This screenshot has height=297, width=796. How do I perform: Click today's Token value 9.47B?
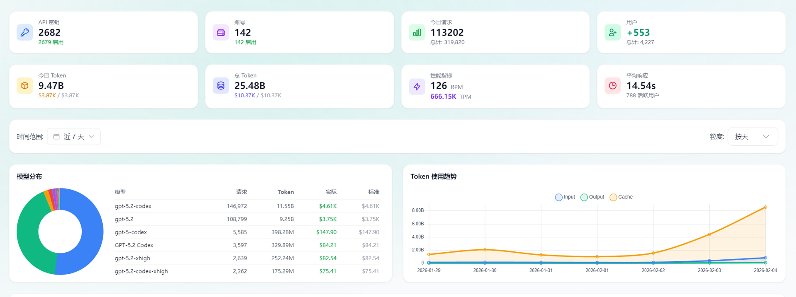(51, 86)
